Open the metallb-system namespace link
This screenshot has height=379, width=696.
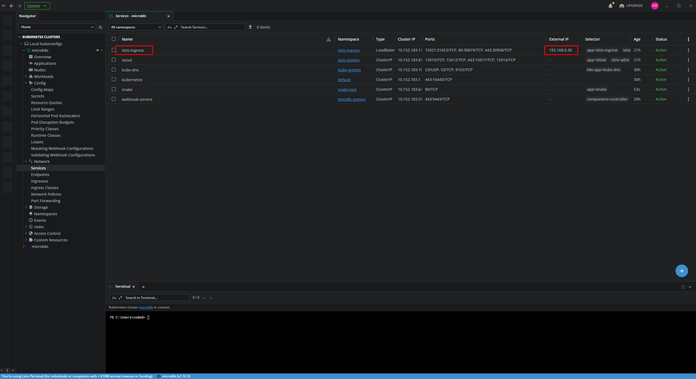(x=352, y=99)
